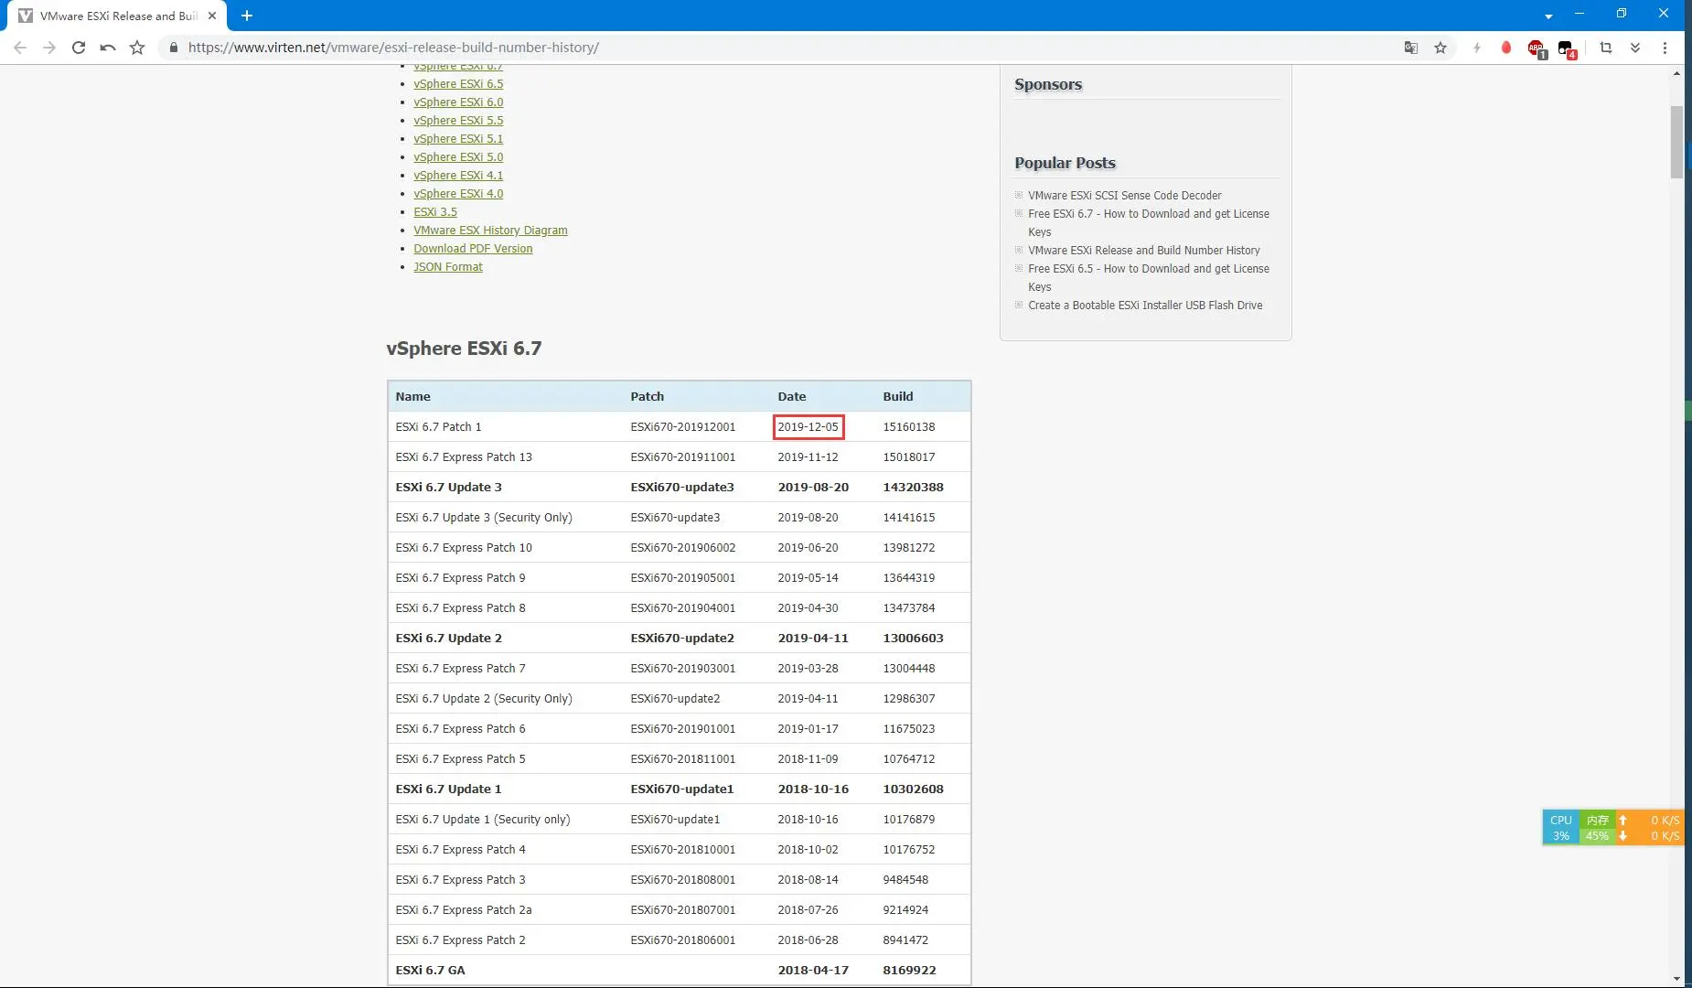Open the VMware ESX History Diagram link
Screen dimensions: 1692x988
tap(490, 231)
